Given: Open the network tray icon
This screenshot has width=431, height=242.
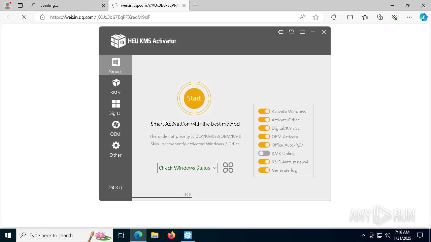Looking at the screenshot, I should (379, 235).
